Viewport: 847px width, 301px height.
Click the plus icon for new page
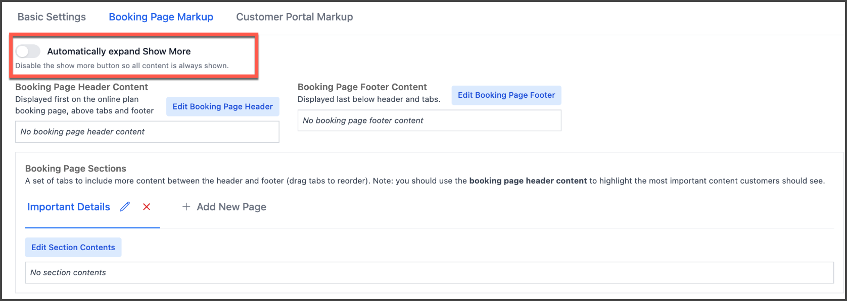[x=186, y=207]
